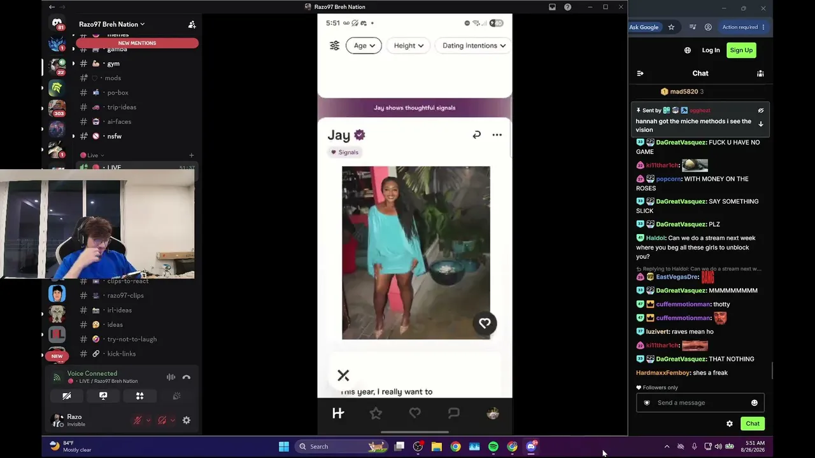Hide the pinned chat message
Image resolution: width=815 pixels, height=458 pixels.
[x=760, y=111]
